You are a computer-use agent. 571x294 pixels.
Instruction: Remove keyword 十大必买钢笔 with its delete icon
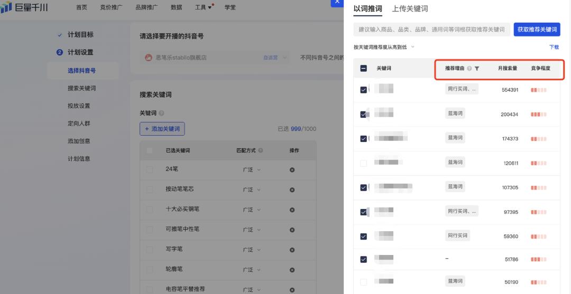pyautogui.click(x=292, y=210)
